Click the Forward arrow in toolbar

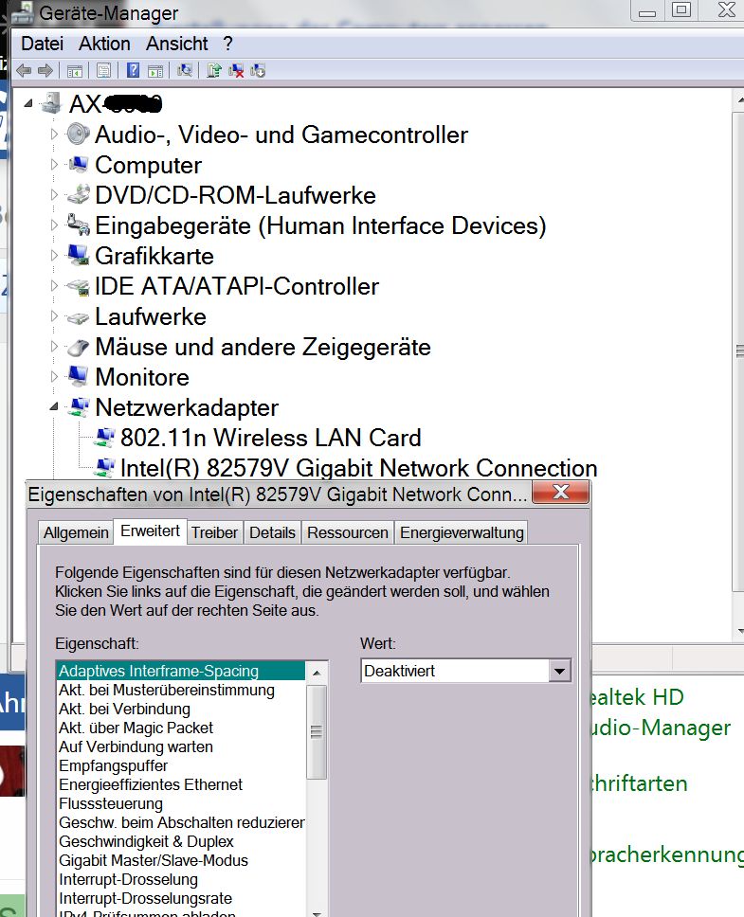coord(45,71)
